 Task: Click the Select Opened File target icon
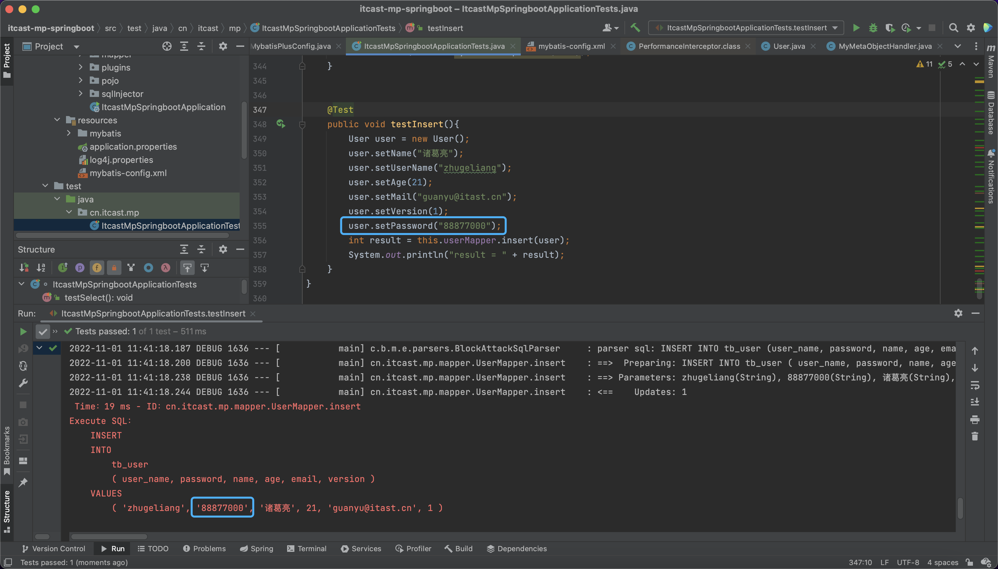pos(167,46)
